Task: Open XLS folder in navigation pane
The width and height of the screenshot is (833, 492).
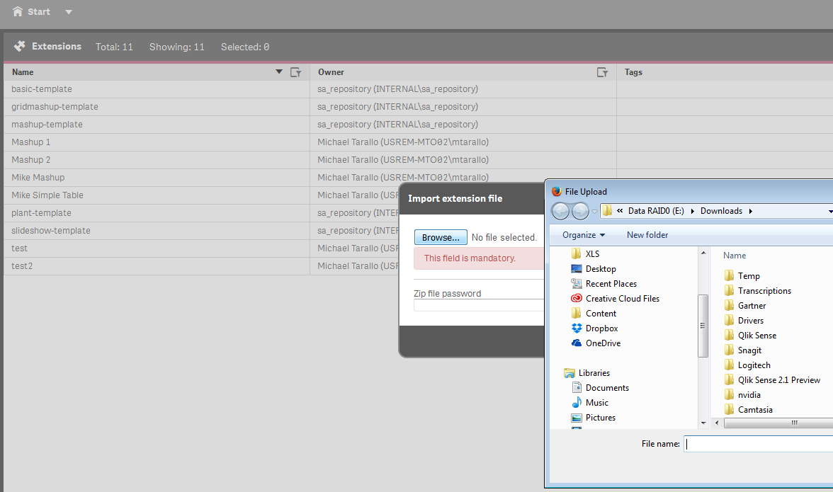Action: coord(585,253)
